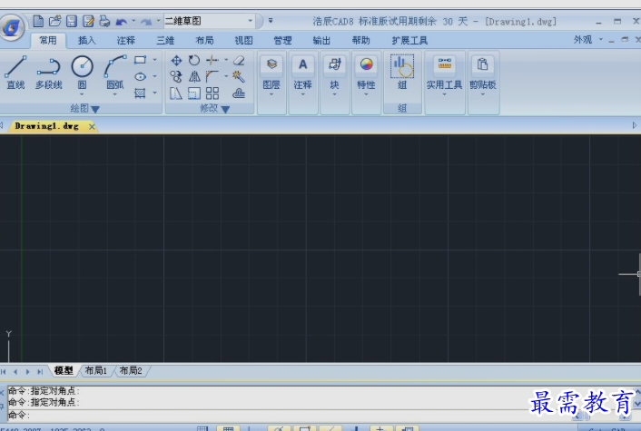Activate the Stretch tool
This screenshot has height=431, width=641.
tap(176, 93)
